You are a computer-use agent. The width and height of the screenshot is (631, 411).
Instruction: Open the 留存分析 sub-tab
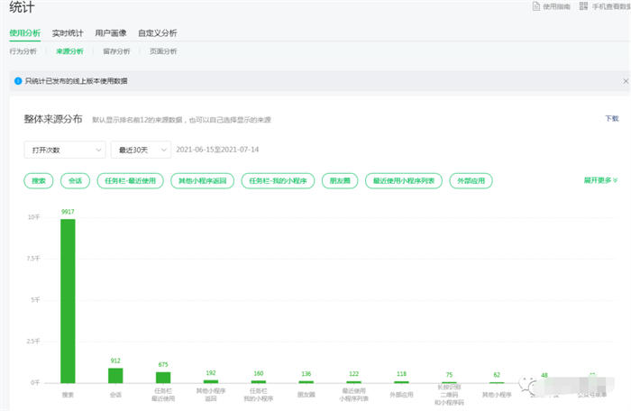point(116,51)
